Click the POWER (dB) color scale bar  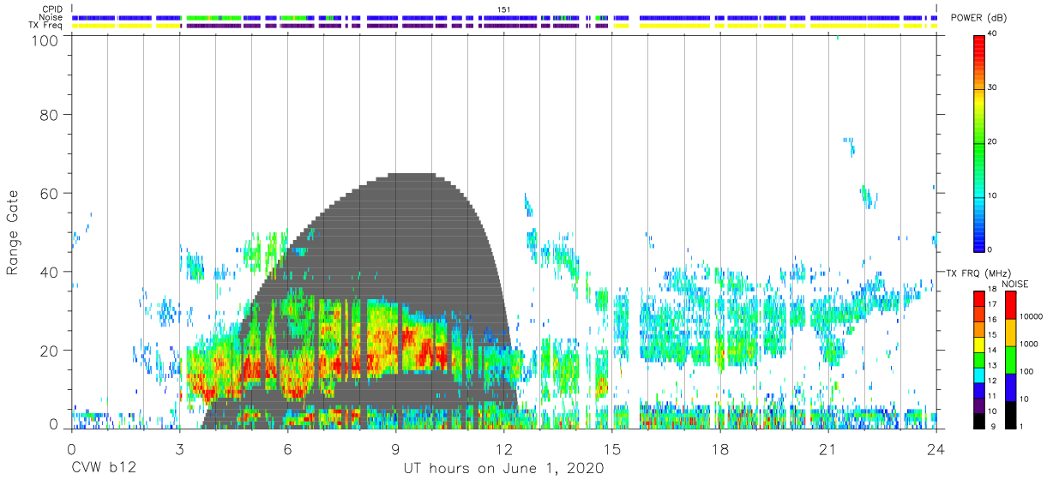tap(980, 142)
